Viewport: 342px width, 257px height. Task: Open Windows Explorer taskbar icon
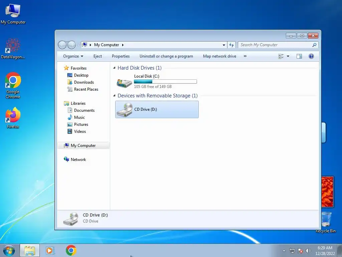coord(30,250)
